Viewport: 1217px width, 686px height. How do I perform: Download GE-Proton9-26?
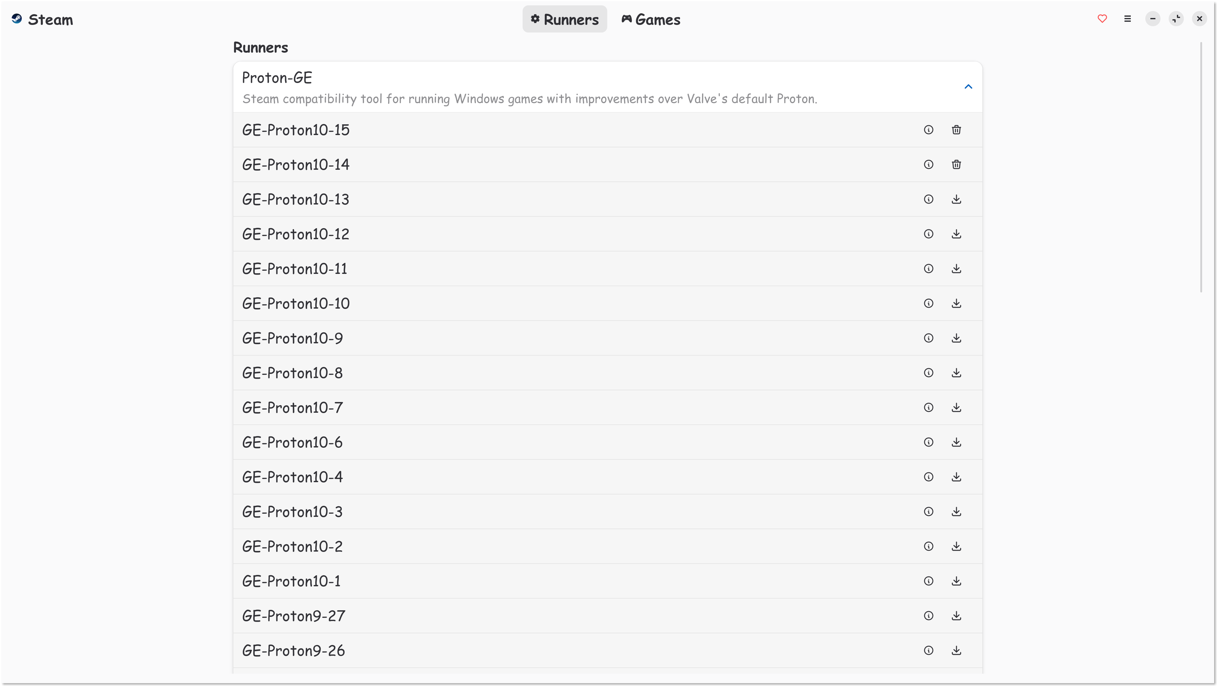coord(956,650)
